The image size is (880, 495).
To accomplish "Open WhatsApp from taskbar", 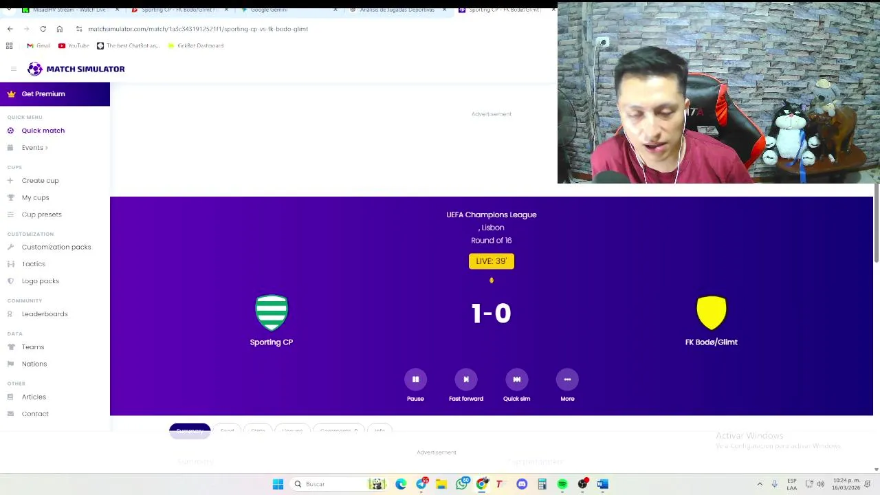I will click(x=462, y=484).
